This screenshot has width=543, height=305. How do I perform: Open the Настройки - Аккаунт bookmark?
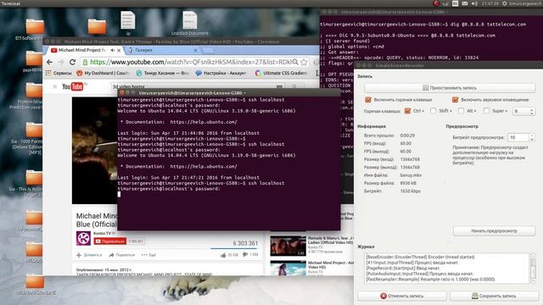click(x=221, y=74)
